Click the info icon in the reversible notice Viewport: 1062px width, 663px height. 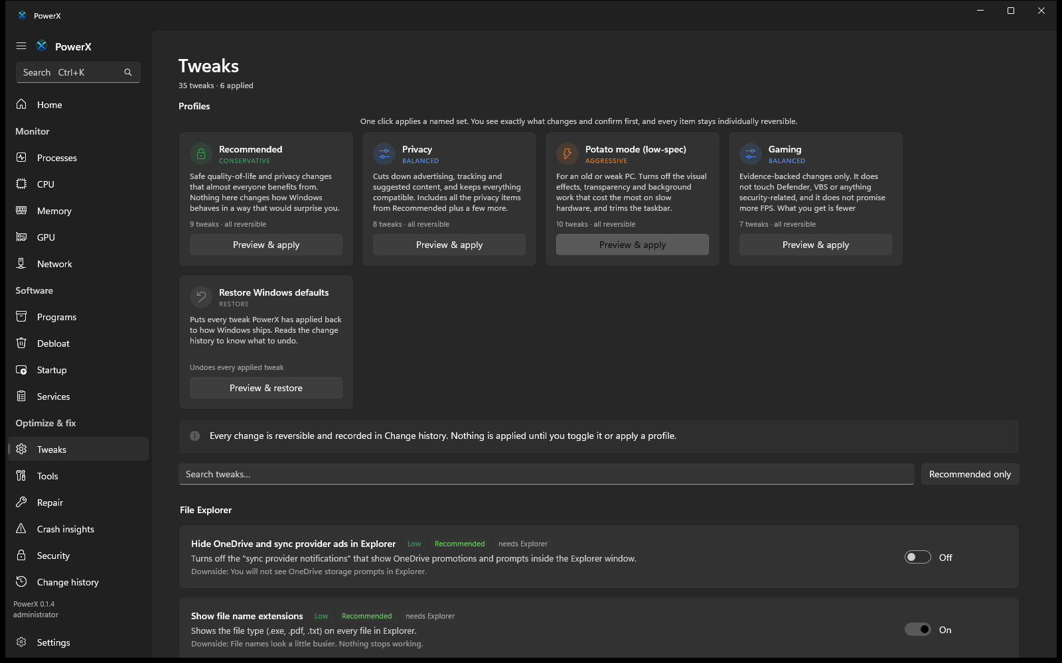pyautogui.click(x=195, y=436)
